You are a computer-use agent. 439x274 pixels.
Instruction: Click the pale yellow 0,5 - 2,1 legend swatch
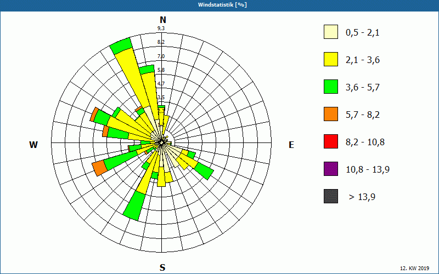coord(331,32)
